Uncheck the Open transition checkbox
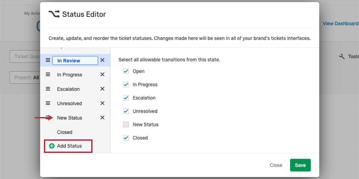The height and width of the screenshot is (179, 359). coord(126,71)
